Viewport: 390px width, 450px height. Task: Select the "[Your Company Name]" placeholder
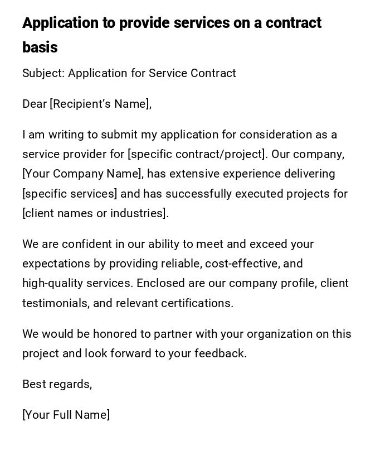[x=82, y=174]
